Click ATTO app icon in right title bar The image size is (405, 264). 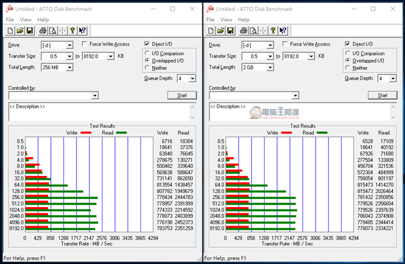[210, 9]
